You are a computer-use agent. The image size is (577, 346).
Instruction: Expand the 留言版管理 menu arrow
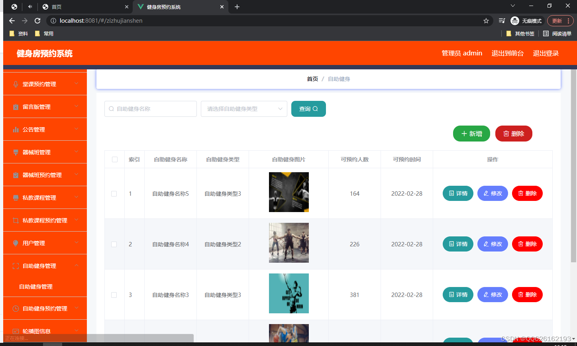pos(77,106)
